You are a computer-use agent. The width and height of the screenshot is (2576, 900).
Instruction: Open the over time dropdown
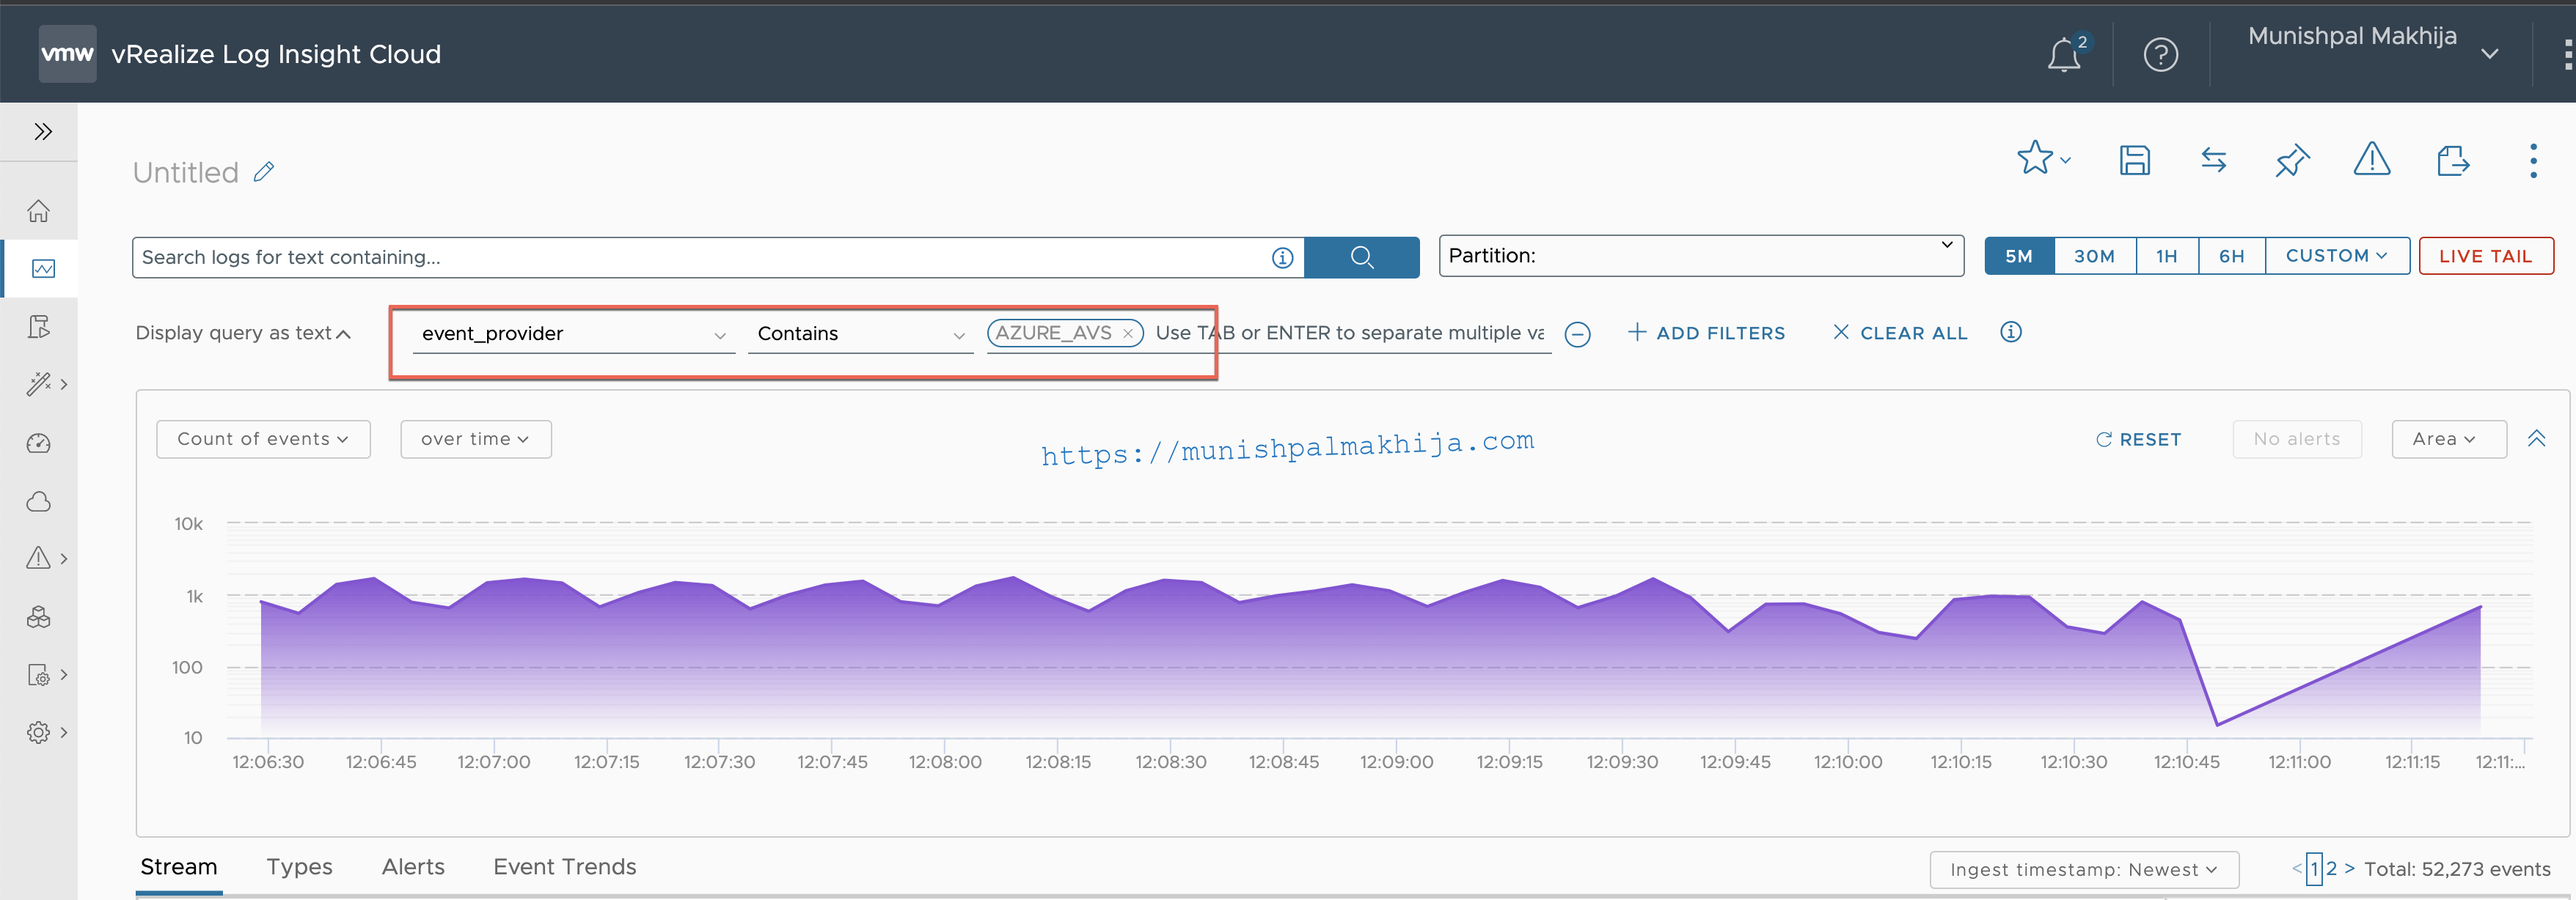(x=475, y=438)
